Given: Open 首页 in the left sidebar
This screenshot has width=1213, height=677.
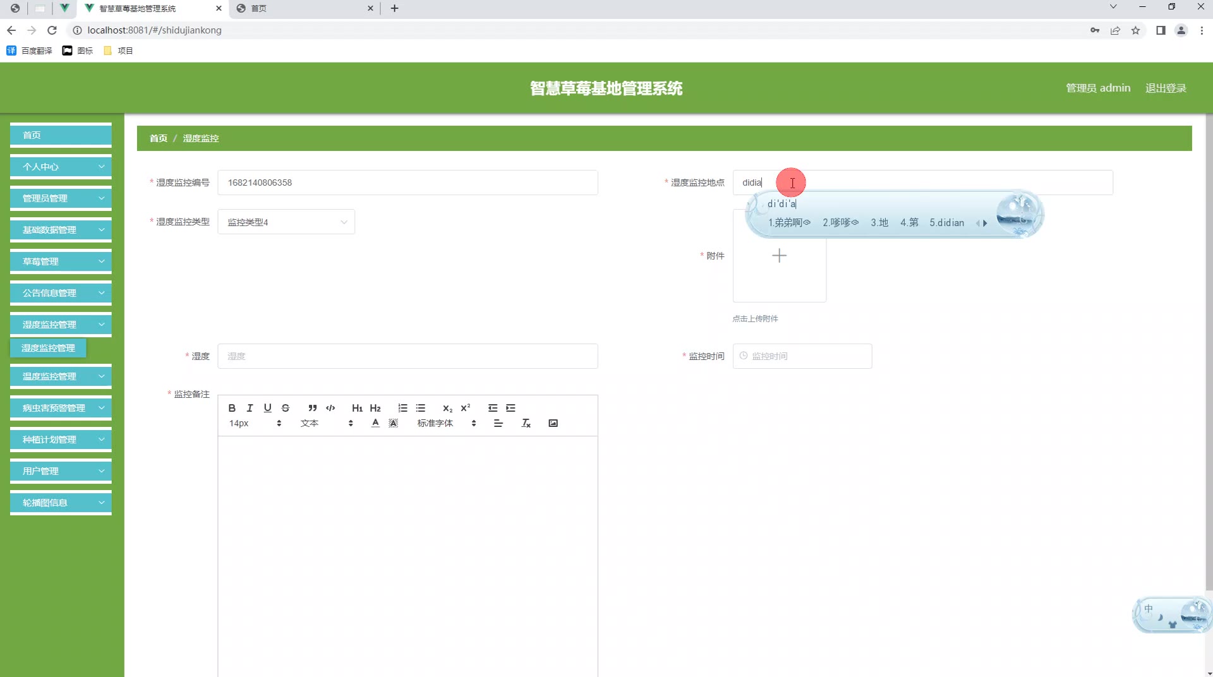Looking at the screenshot, I should 61,135.
